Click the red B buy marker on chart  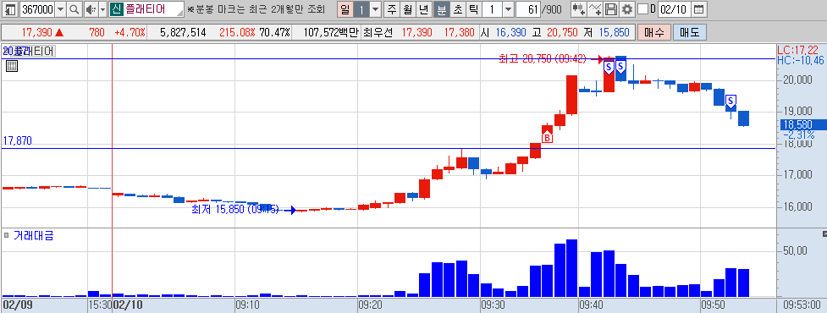click(x=548, y=138)
